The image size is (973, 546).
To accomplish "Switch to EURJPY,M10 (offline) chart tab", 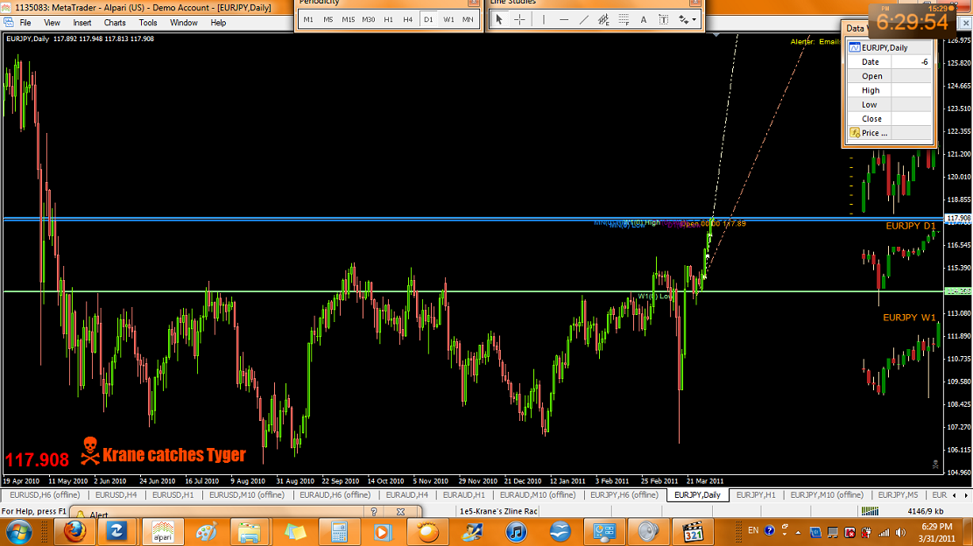I will coord(827,494).
